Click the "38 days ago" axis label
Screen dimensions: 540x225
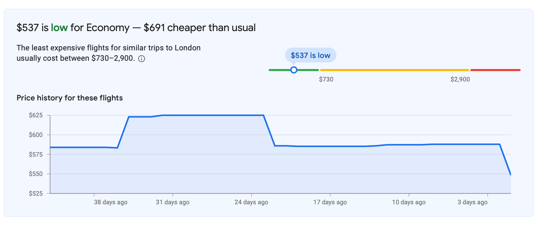[x=110, y=202]
